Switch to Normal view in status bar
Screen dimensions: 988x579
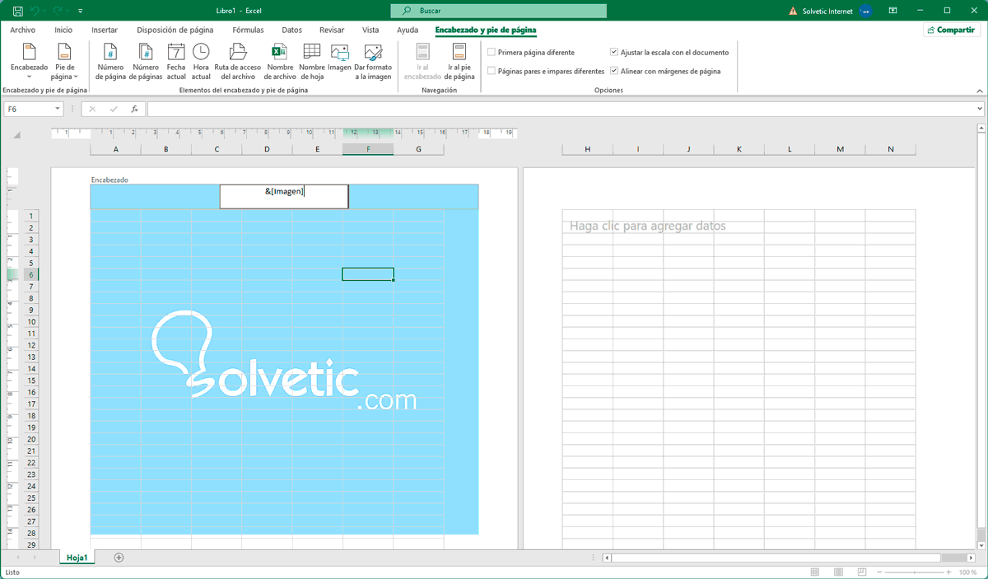tap(814, 572)
